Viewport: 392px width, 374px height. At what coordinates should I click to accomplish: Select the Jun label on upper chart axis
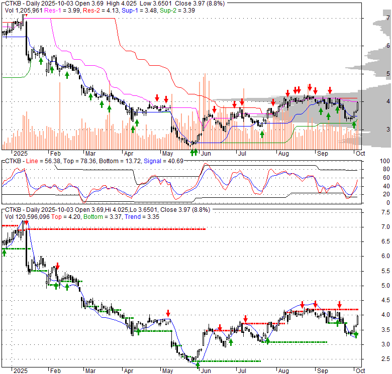tap(206, 153)
